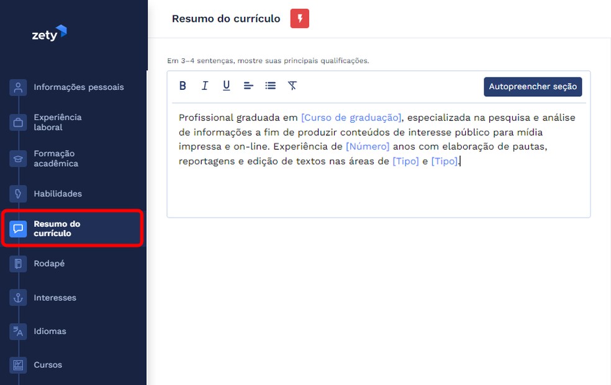This screenshot has height=385, width=611.
Task: Click the red lightning icon beside the title
Action: click(299, 18)
